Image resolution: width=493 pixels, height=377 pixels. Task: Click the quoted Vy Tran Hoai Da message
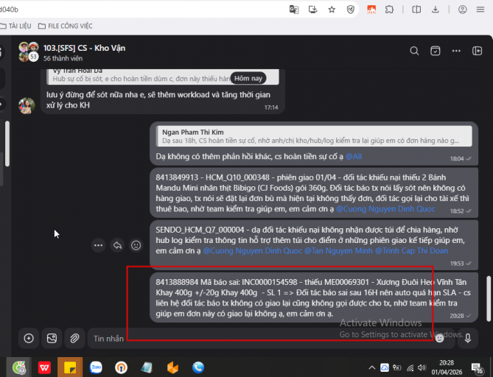(x=163, y=77)
